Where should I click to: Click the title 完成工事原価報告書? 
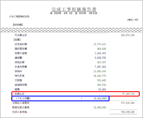pos(74,9)
